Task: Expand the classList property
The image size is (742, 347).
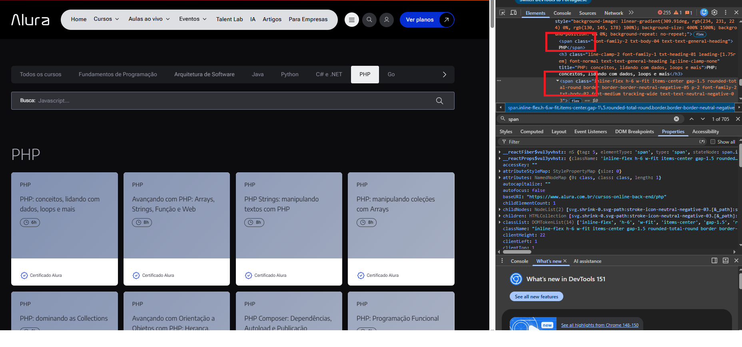Action: (500, 222)
